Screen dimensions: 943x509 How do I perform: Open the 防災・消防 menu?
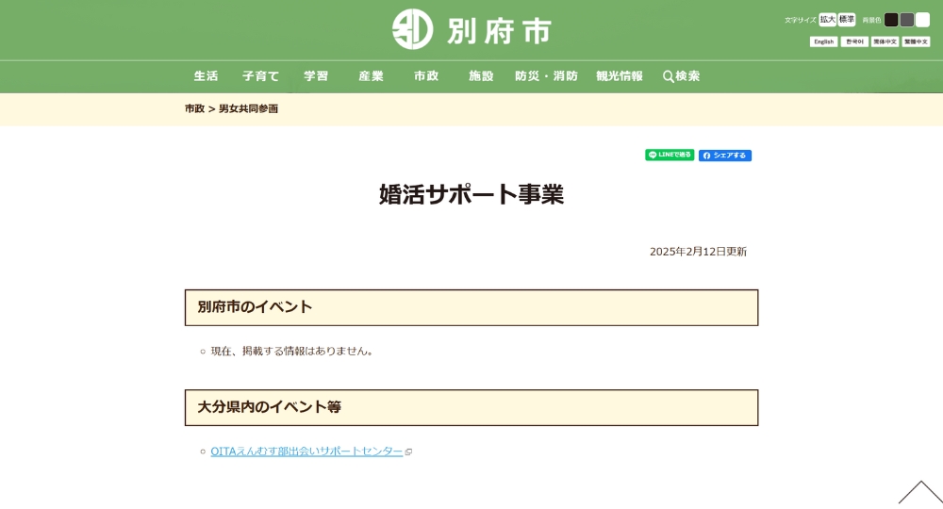(546, 76)
